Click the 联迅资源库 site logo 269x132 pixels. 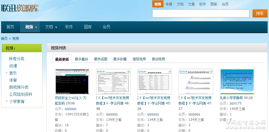point(20,8)
